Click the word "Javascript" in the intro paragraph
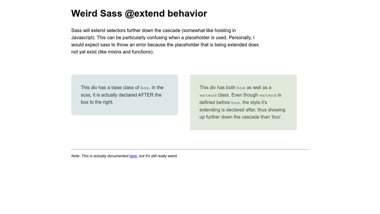The height and width of the screenshot is (214, 380). pyautogui.click(x=83, y=38)
